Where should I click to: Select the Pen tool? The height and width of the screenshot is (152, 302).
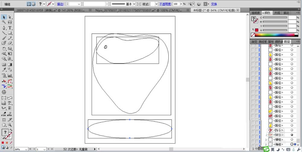pyautogui.click(x=4, y=28)
